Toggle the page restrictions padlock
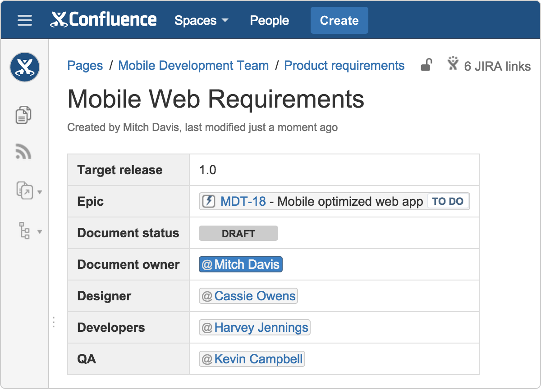This screenshot has width=541, height=389. pyautogui.click(x=426, y=65)
